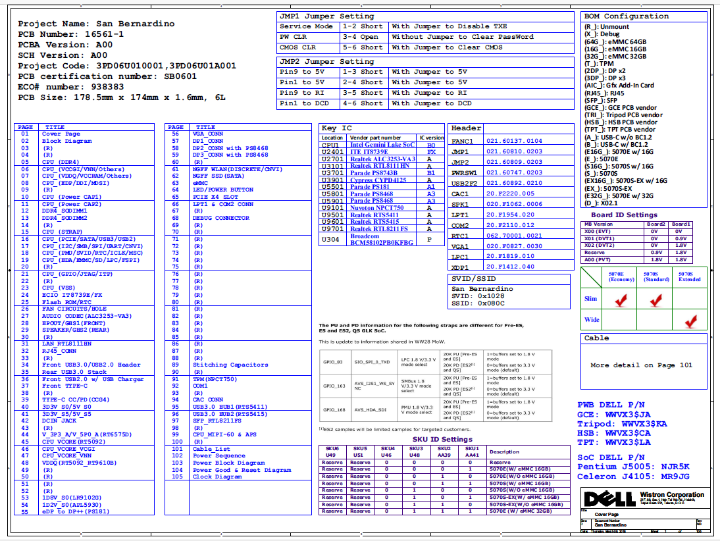
Task: Click the red checkmark in the Wide row
Action: (x=690, y=321)
